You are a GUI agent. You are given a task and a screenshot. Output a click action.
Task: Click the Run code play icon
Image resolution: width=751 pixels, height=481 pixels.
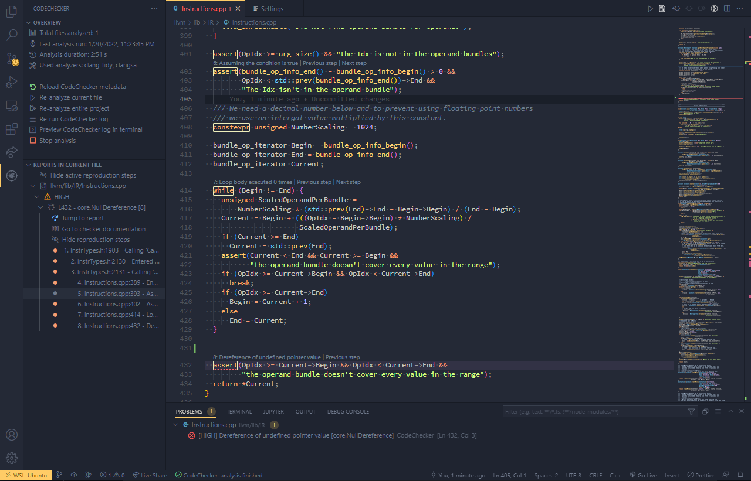tap(650, 9)
